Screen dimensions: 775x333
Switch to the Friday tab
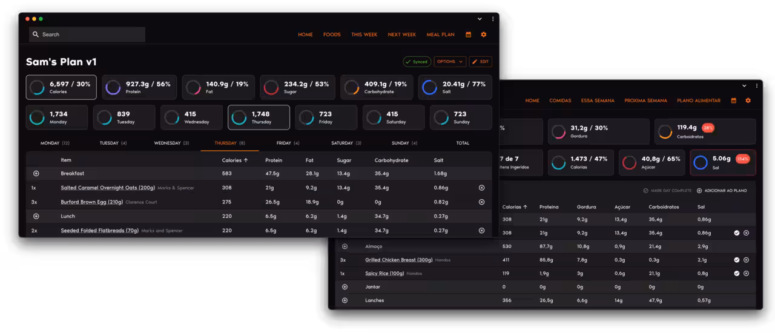(x=288, y=143)
